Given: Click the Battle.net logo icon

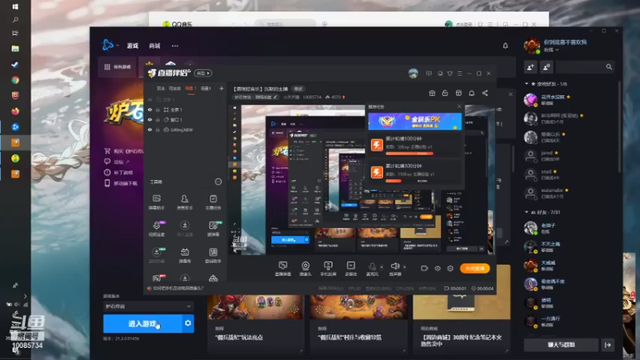Looking at the screenshot, I should [x=107, y=45].
